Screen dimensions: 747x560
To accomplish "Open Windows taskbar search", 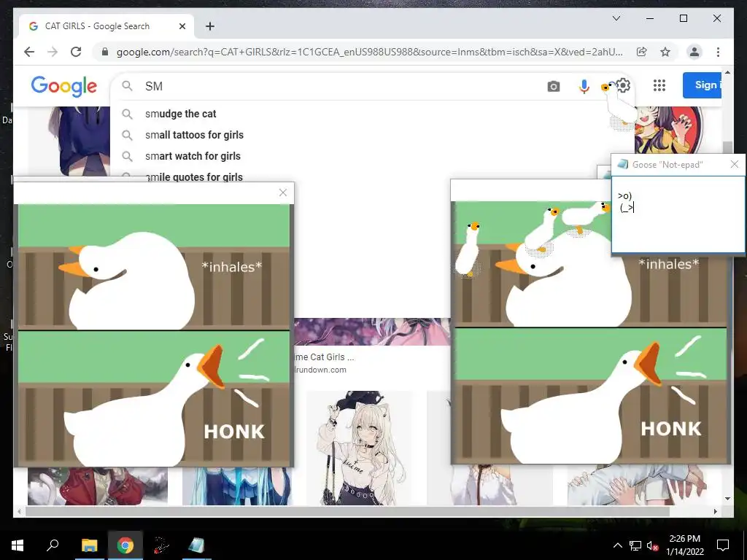I will coord(53,545).
